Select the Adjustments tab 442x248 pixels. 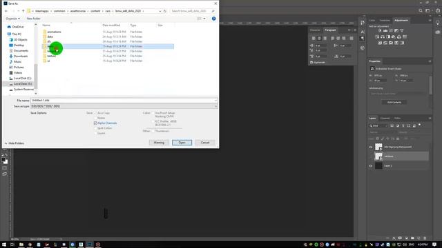[401, 21]
